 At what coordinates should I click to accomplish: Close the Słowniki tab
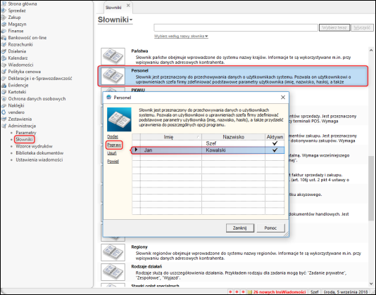click(x=128, y=5)
